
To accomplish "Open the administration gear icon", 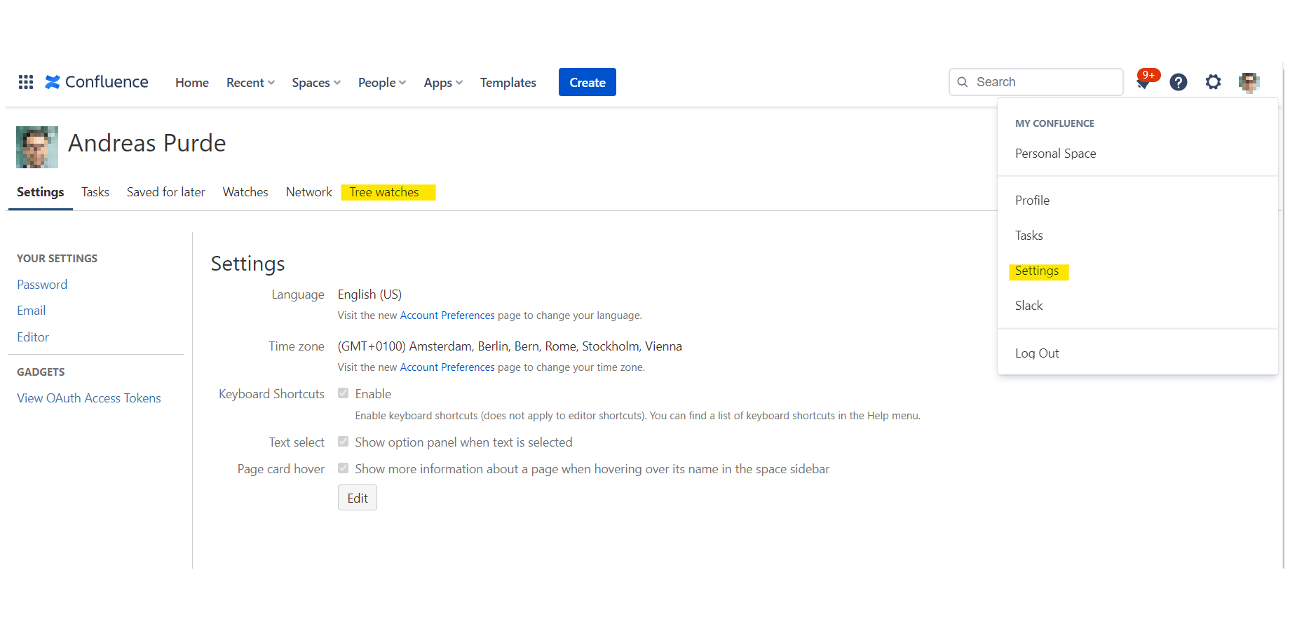I will coord(1213,82).
